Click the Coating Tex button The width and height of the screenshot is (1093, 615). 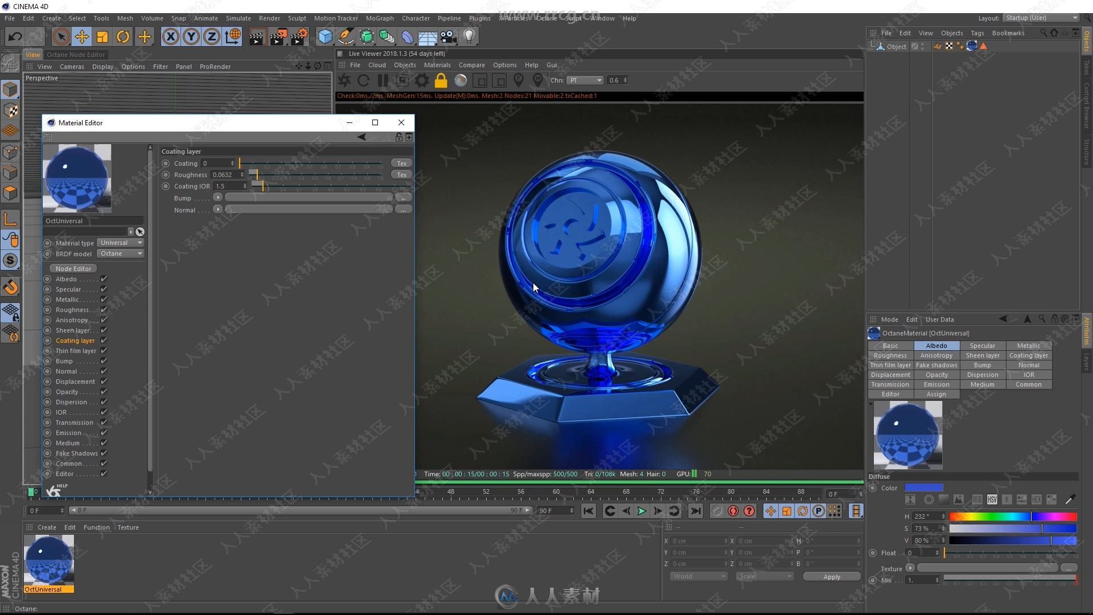(x=401, y=163)
